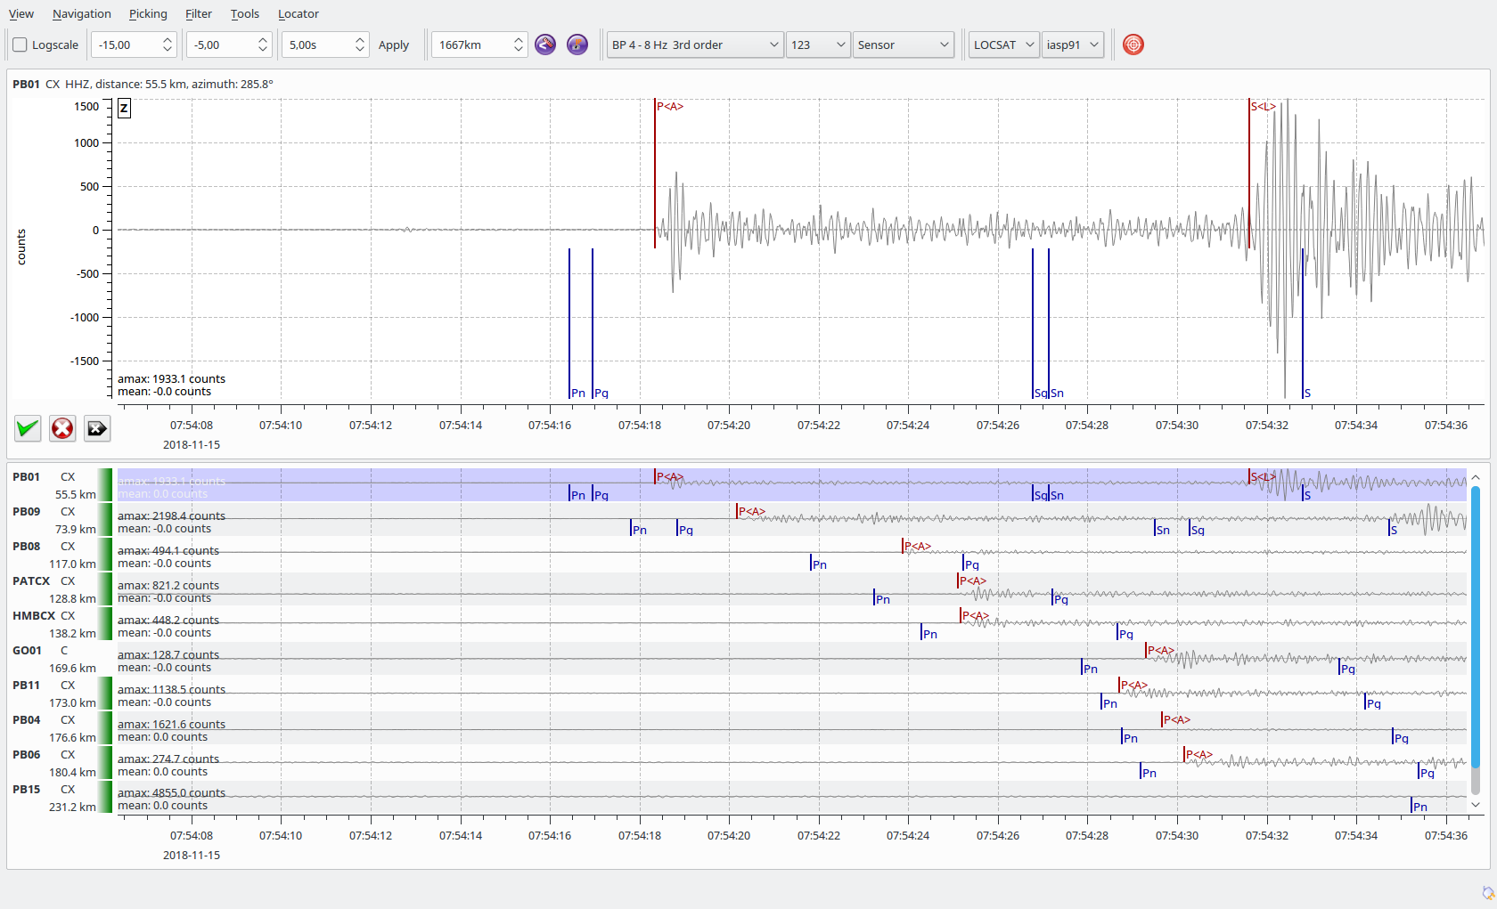Open the BP 4-8 Hz filter dropdown
The image size is (1497, 909).
pyautogui.click(x=695, y=45)
